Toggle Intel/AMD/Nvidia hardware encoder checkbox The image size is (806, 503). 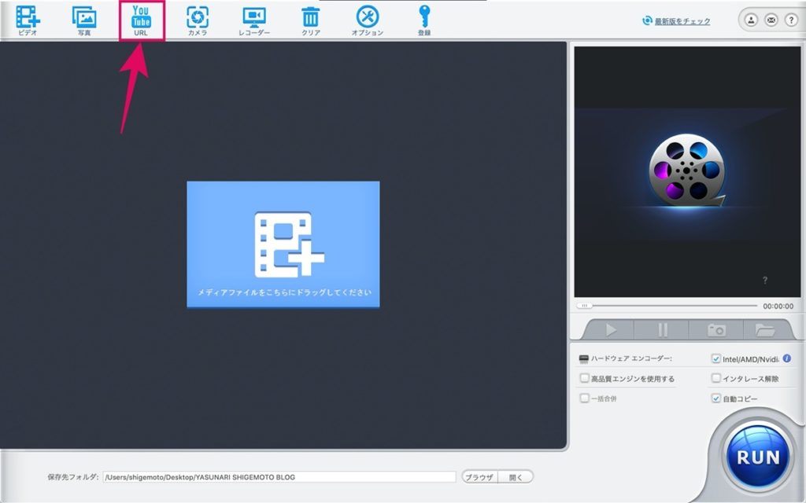point(716,358)
